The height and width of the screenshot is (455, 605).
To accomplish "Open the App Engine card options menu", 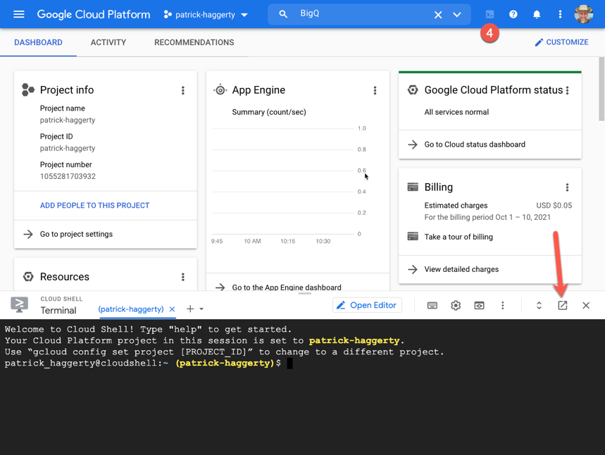I will pyautogui.click(x=375, y=90).
